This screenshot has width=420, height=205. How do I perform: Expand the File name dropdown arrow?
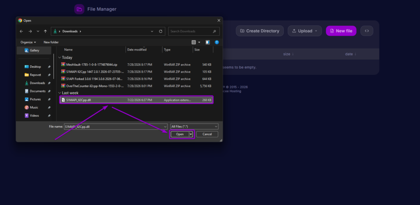pos(165,127)
